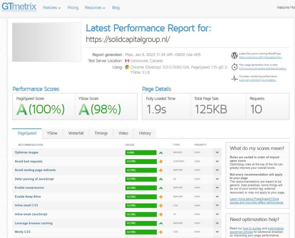Click the Chrome browser icon
Screen dimensions: 295x238
(x=127, y=67)
